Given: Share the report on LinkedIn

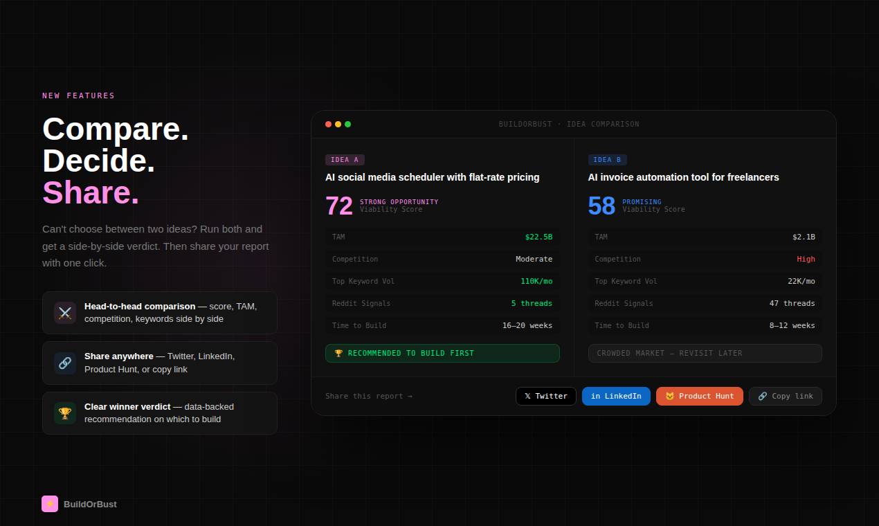Looking at the screenshot, I should point(616,396).
